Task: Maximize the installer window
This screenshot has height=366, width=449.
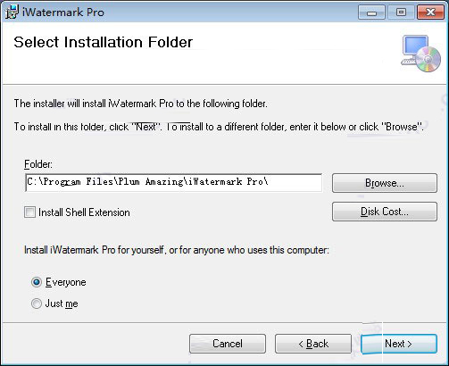Action: click(401, 12)
